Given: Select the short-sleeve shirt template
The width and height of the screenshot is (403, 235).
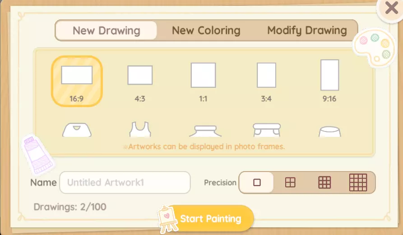Looking at the screenshot, I should (x=267, y=130).
